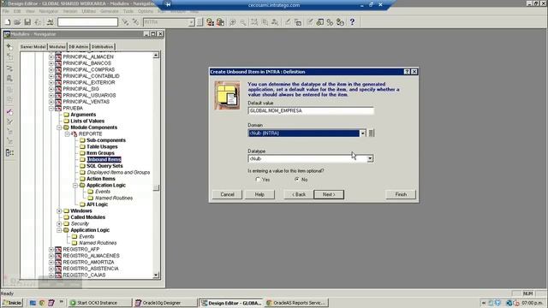Click the create plus icon in navigator sidebar
This screenshot has height=308, width=548.
point(9,46)
